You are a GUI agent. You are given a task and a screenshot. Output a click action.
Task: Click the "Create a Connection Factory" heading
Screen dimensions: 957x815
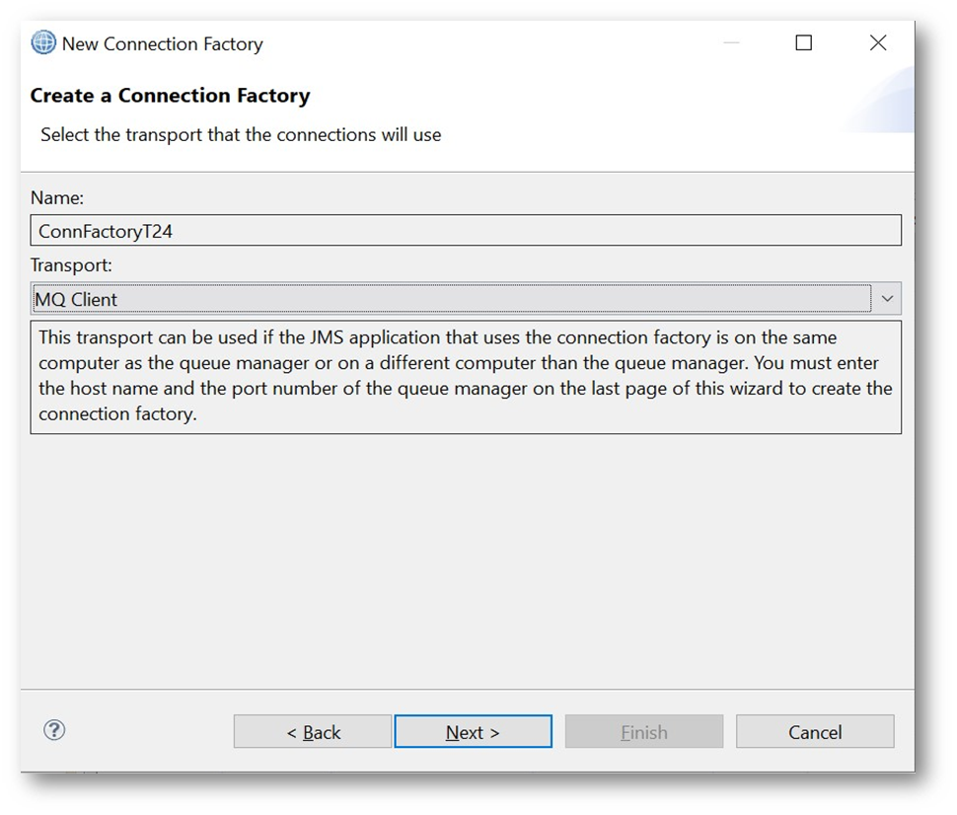click(170, 96)
